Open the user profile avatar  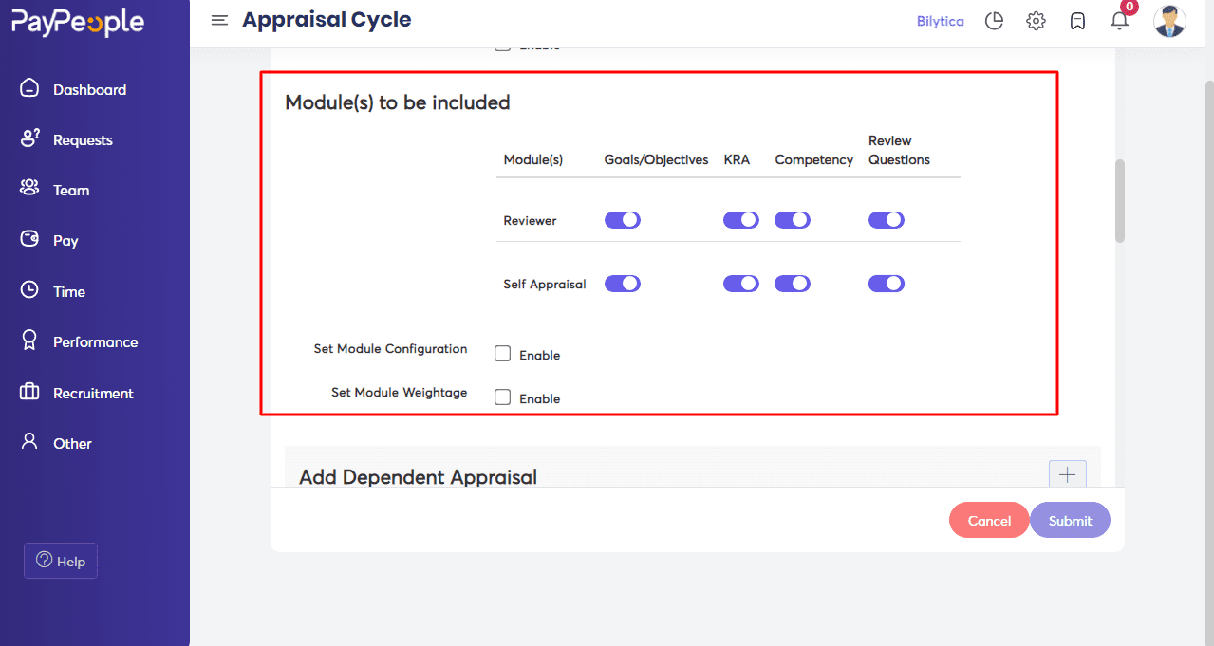(1169, 21)
